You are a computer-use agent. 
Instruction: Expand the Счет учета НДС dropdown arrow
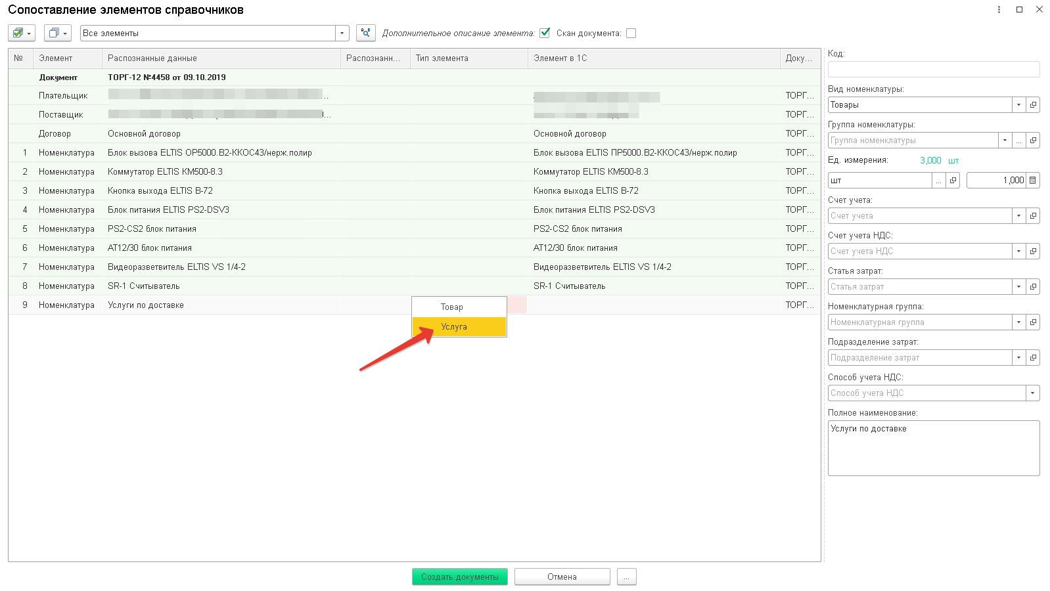coord(1018,251)
